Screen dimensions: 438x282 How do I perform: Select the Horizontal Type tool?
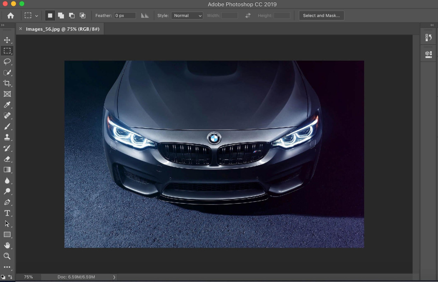[7, 213]
